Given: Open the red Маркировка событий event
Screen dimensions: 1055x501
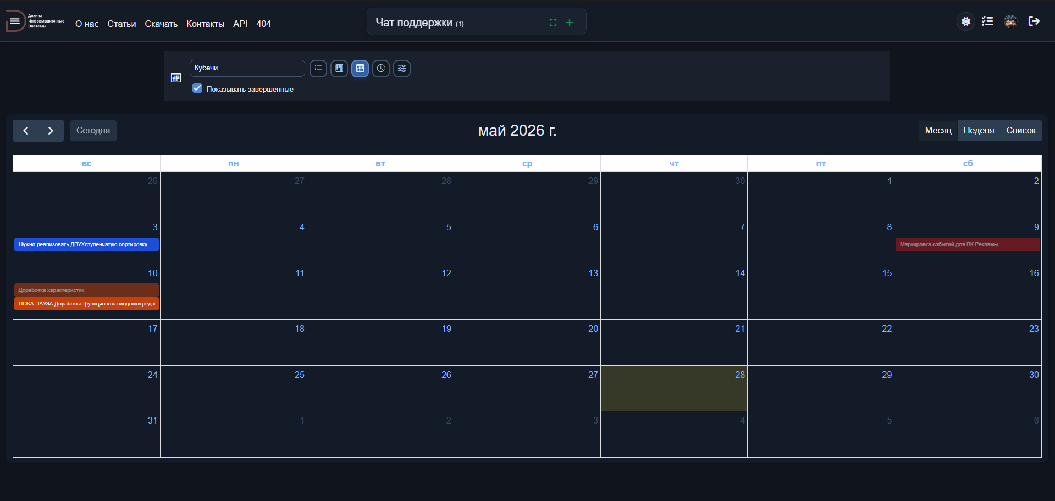Looking at the screenshot, I should point(968,244).
